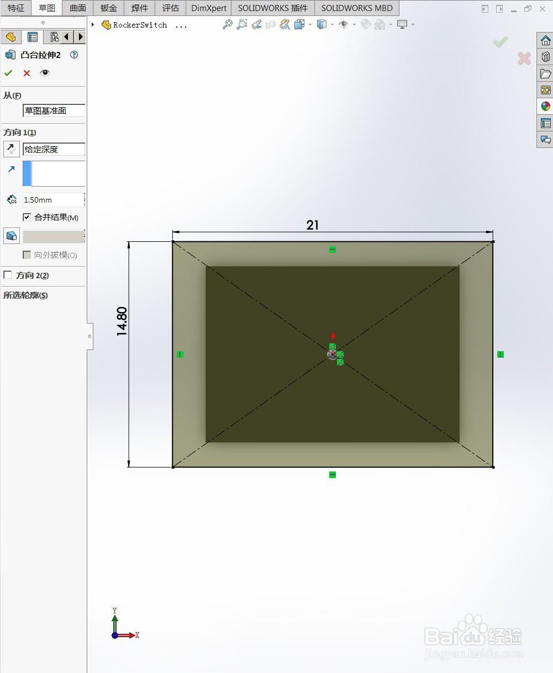Click the View Orientation icon
This screenshot has width=553, height=673.
(299, 24)
